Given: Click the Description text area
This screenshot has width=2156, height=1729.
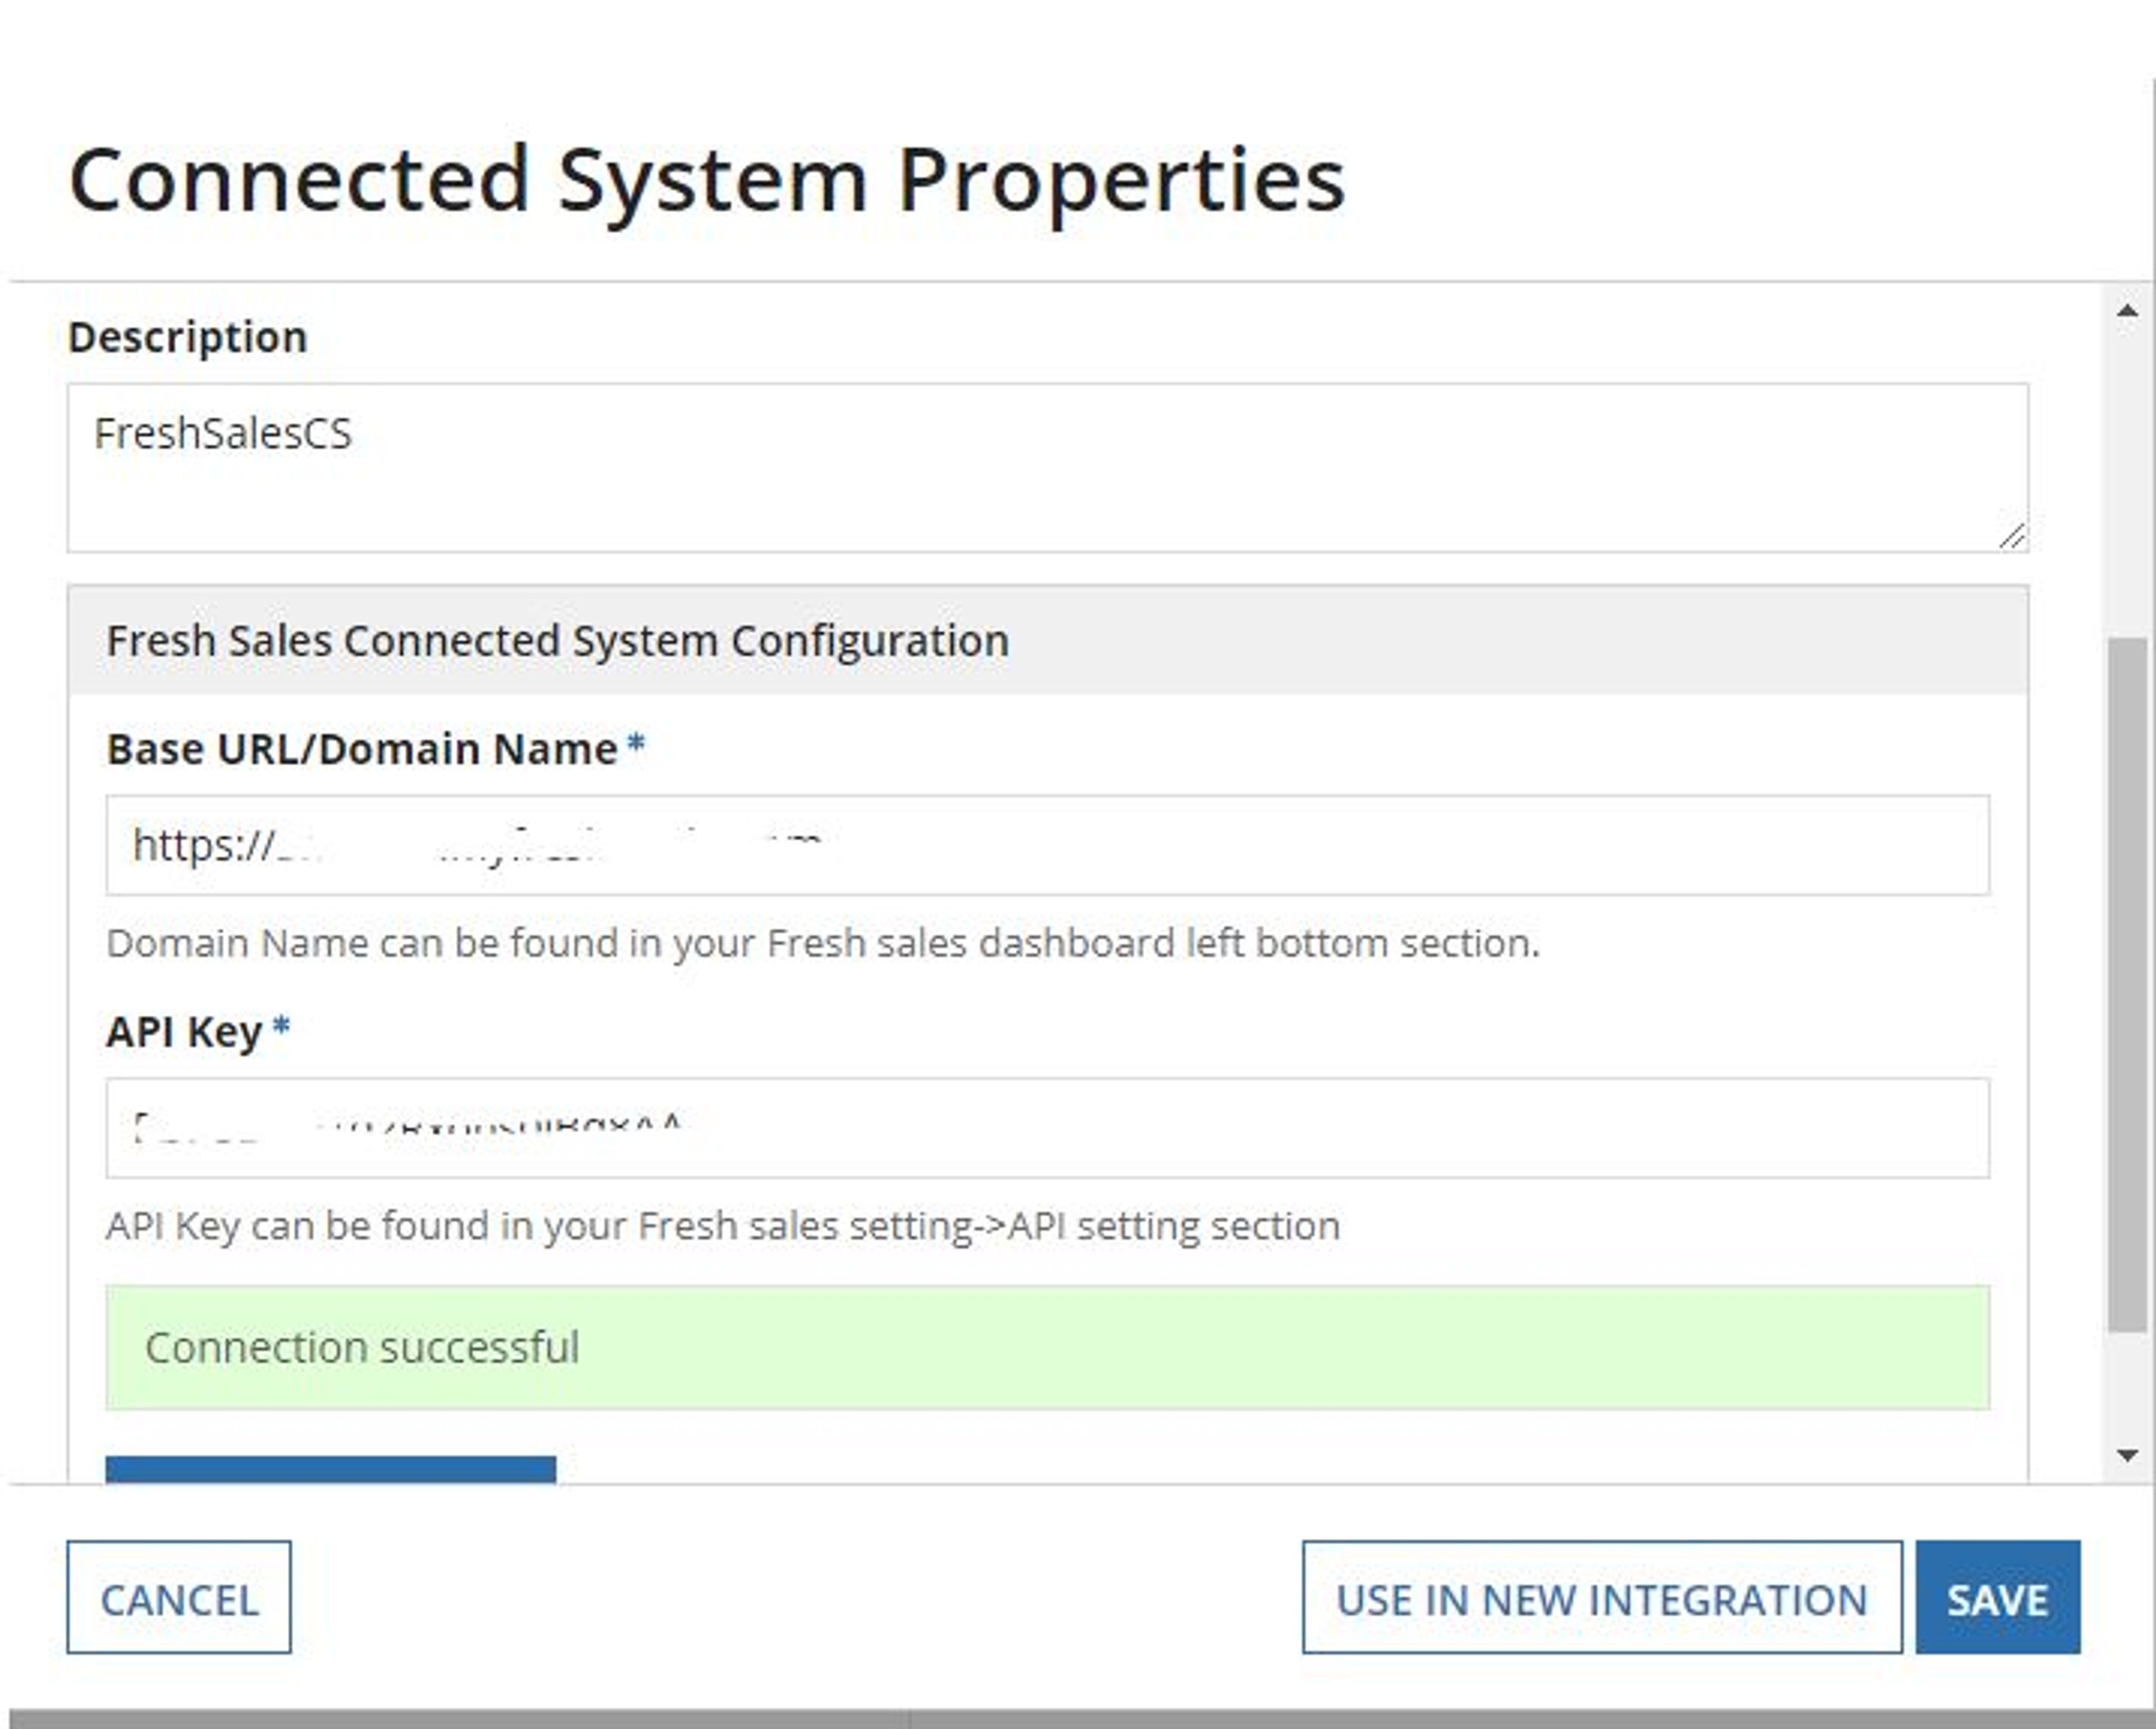Looking at the screenshot, I should pos(1048,467).
